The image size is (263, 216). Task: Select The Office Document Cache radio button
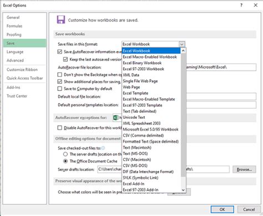pyautogui.click(x=65, y=161)
